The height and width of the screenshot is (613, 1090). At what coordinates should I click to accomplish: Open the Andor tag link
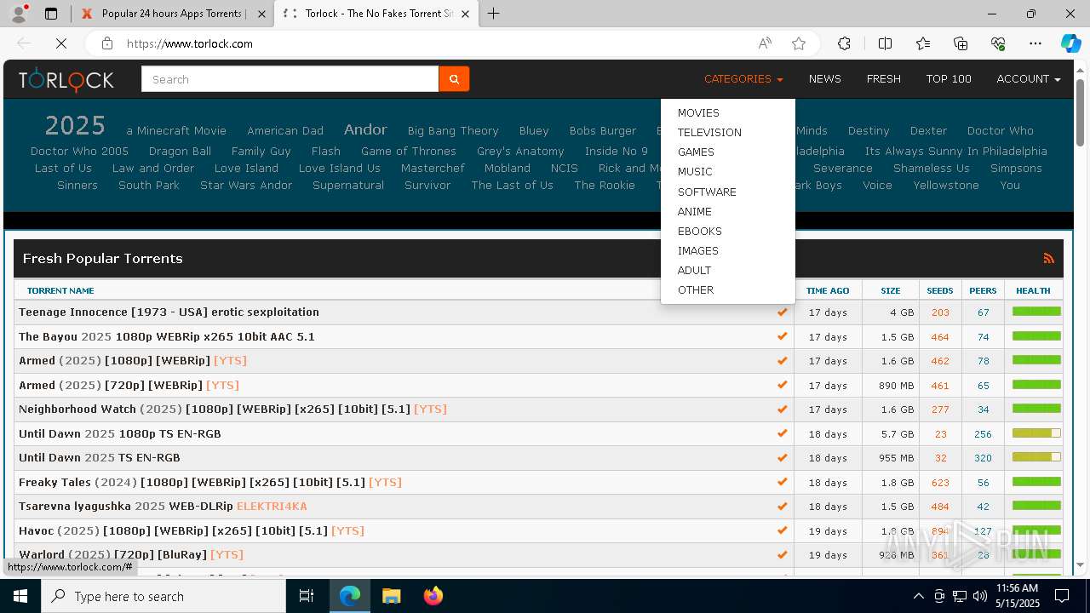click(x=365, y=129)
